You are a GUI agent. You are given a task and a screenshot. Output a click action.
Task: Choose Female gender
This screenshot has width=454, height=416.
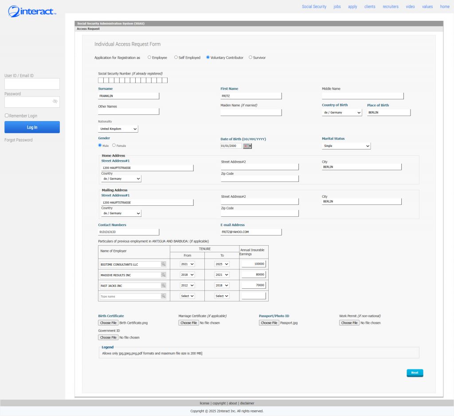[114, 145]
